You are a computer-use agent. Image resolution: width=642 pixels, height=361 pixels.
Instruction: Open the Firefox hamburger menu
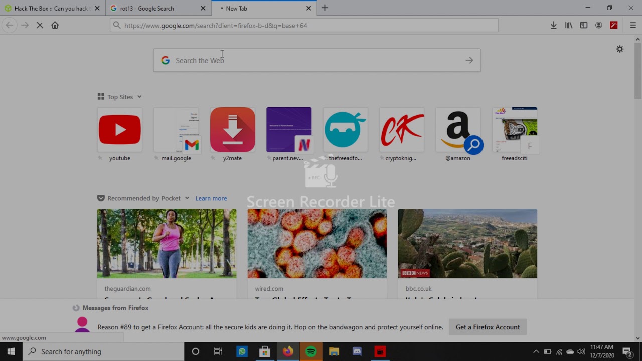[632, 25]
